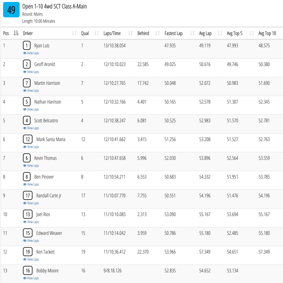Screen dimensions: 283x283
Task: Sort by Qual column arrows
Action: click(x=96, y=33)
